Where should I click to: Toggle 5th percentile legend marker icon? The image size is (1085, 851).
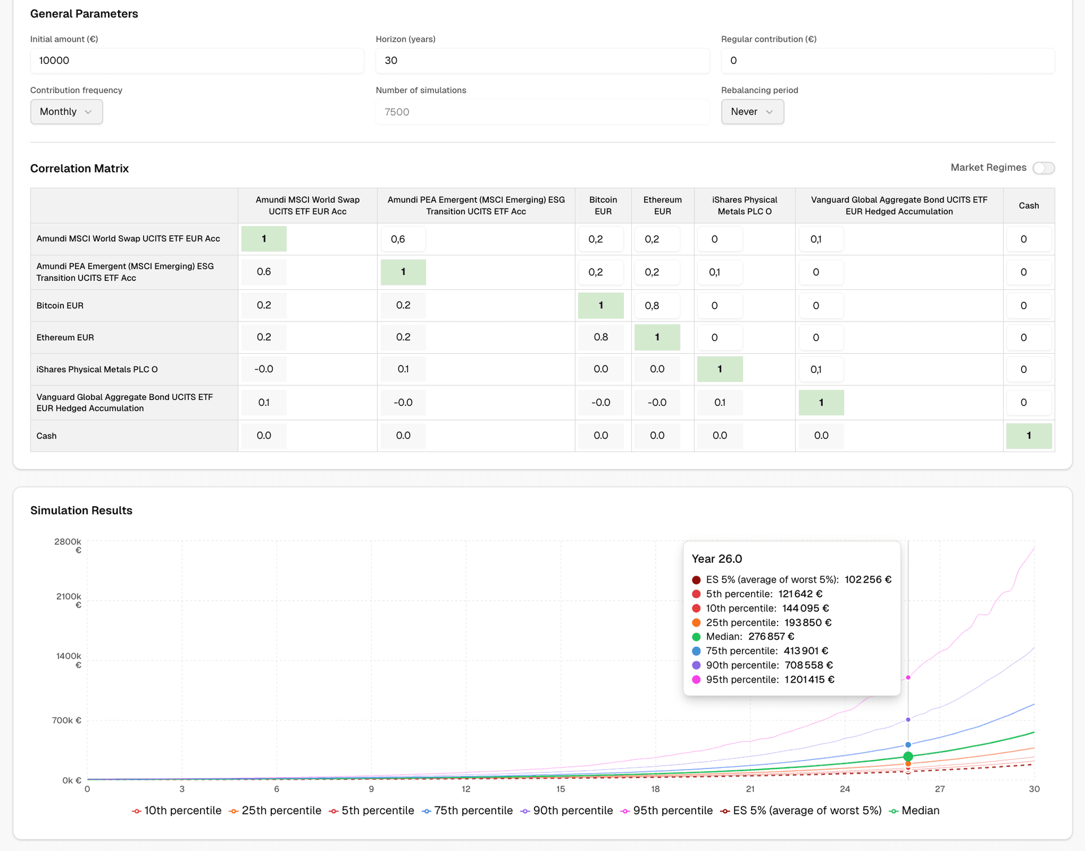pos(333,811)
